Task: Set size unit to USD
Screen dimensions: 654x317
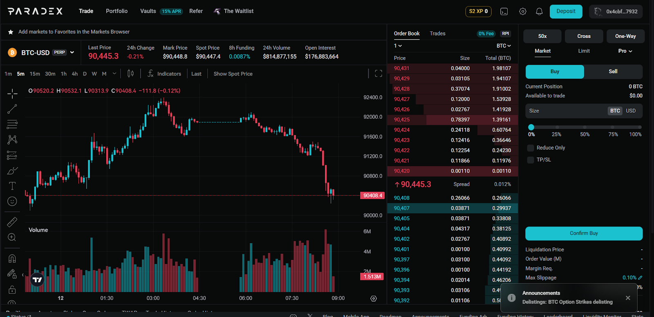Action: coord(631,111)
